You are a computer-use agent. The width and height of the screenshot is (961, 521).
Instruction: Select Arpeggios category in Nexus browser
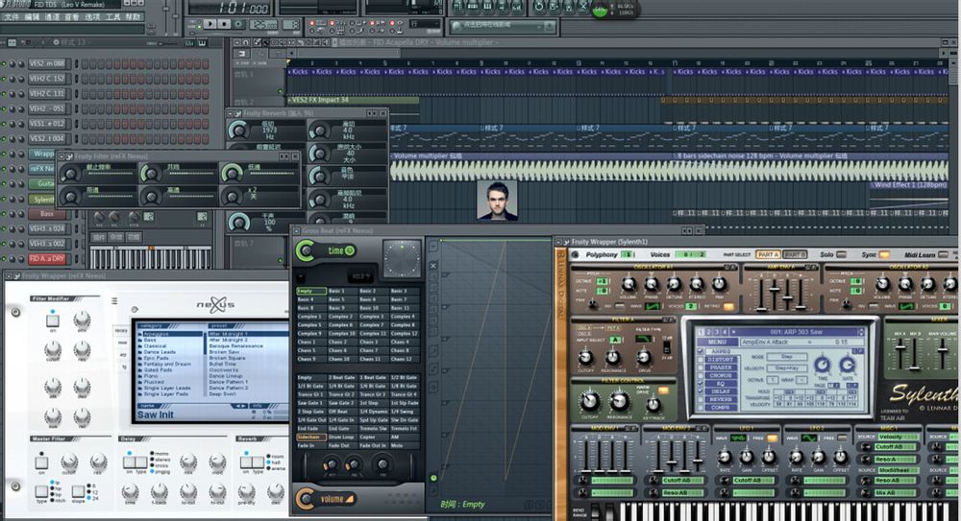[154, 336]
